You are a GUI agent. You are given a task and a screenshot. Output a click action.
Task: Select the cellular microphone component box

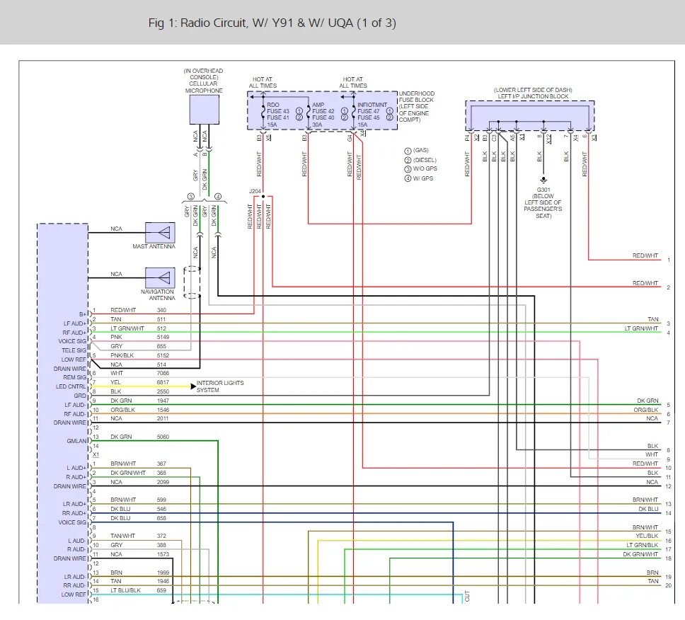point(204,110)
